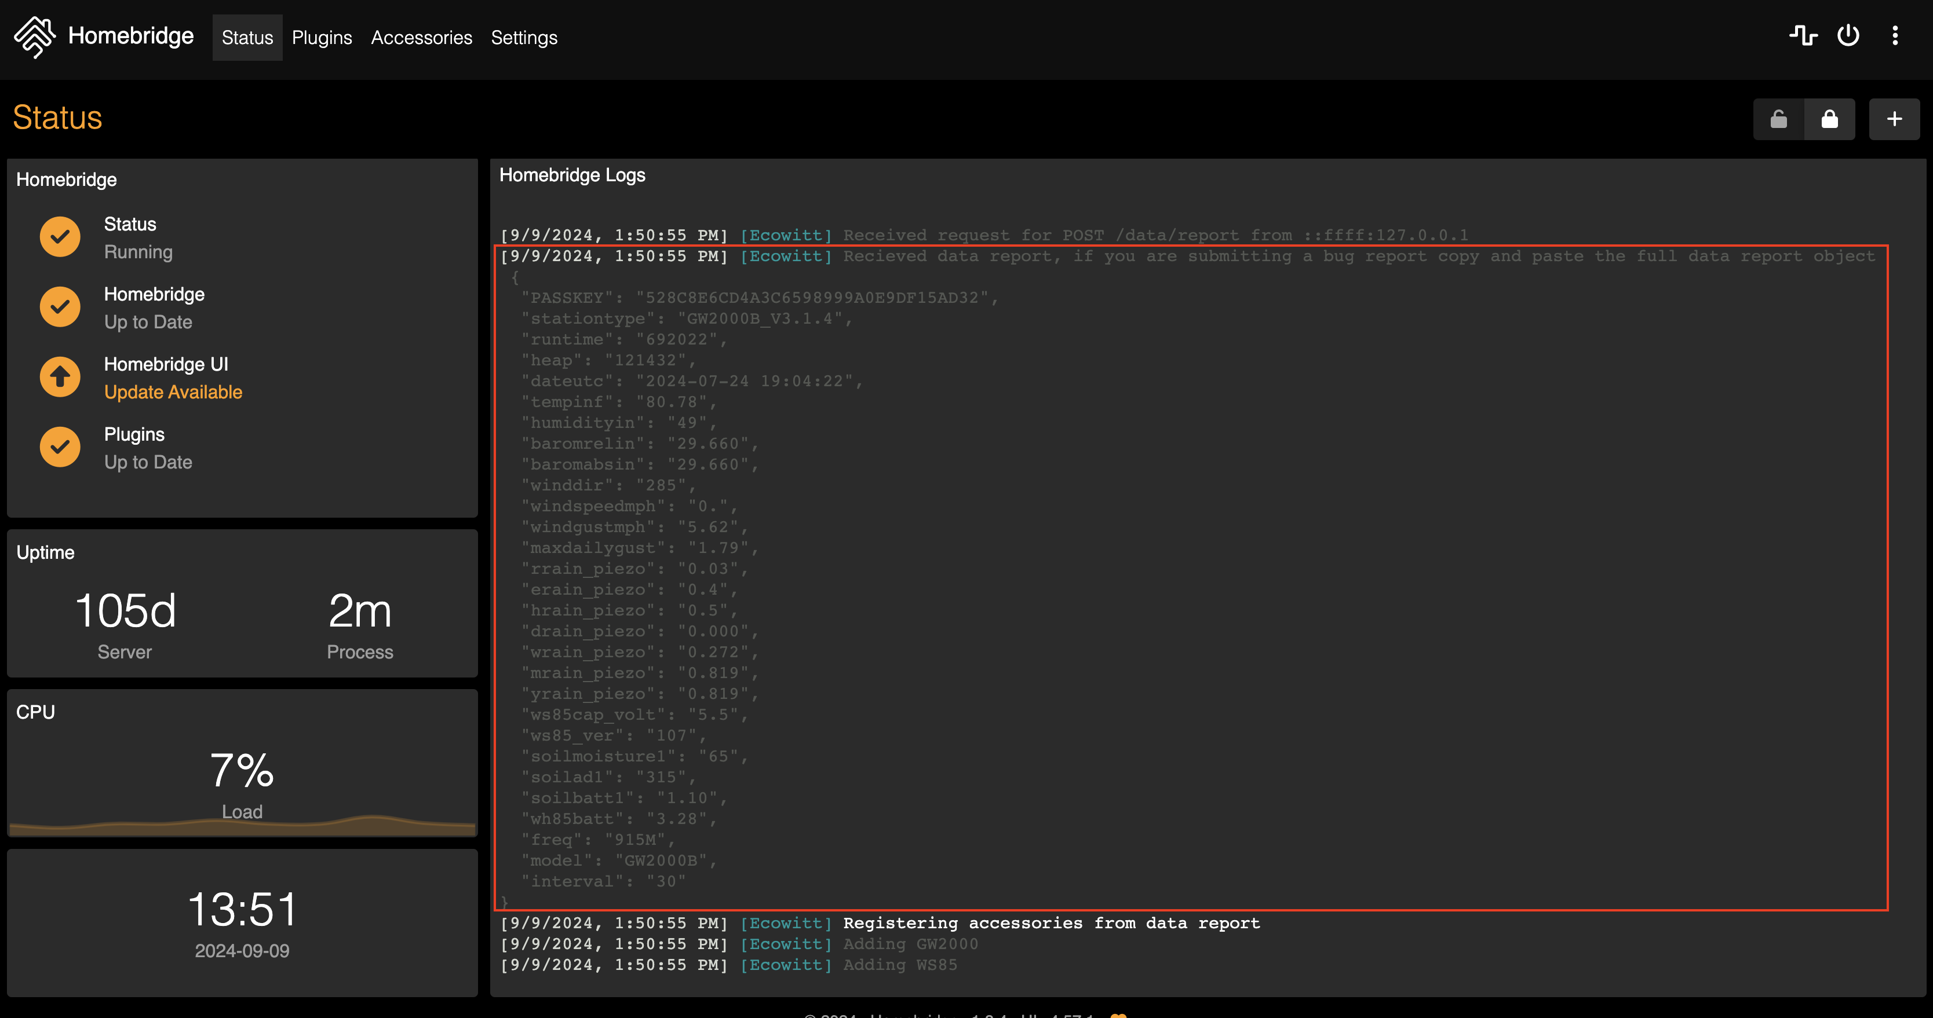Click the Status Running checkmark icon
This screenshot has height=1018, width=1933.
pyautogui.click(x=60, y=237)
